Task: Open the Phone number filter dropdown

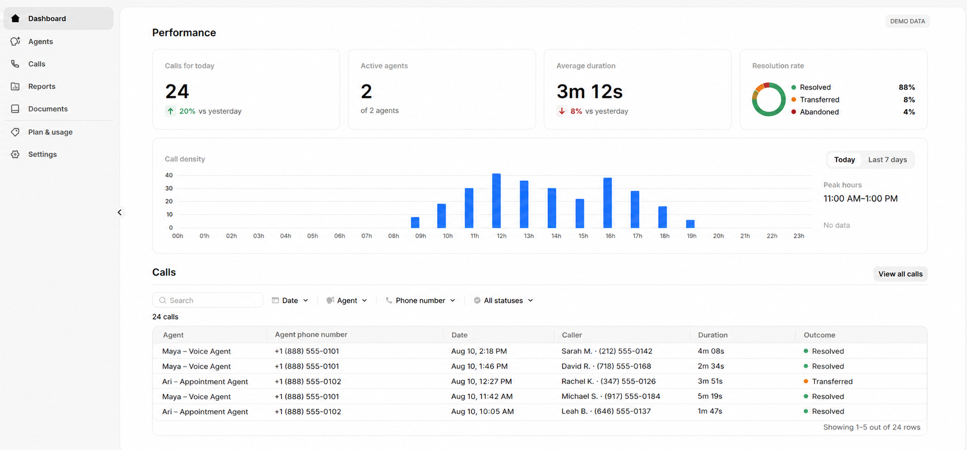Action: [x=420, y=300]
